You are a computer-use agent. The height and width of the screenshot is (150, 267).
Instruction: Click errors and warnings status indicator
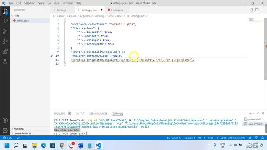(x=8, y=138)
